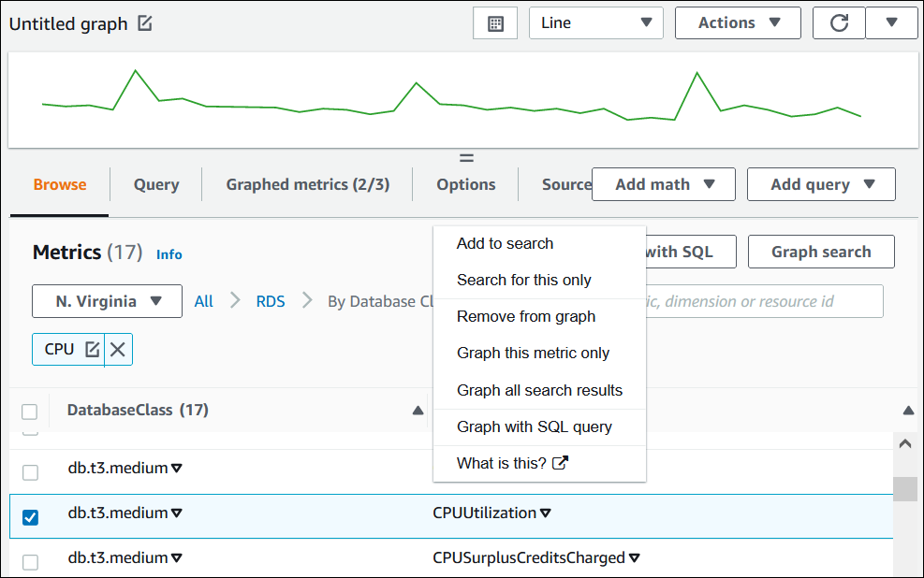Viewport: 924px width, 578px height.
Task: Uncheck the selected CPUUtilization metric row
Action: [x=30, y=516]
